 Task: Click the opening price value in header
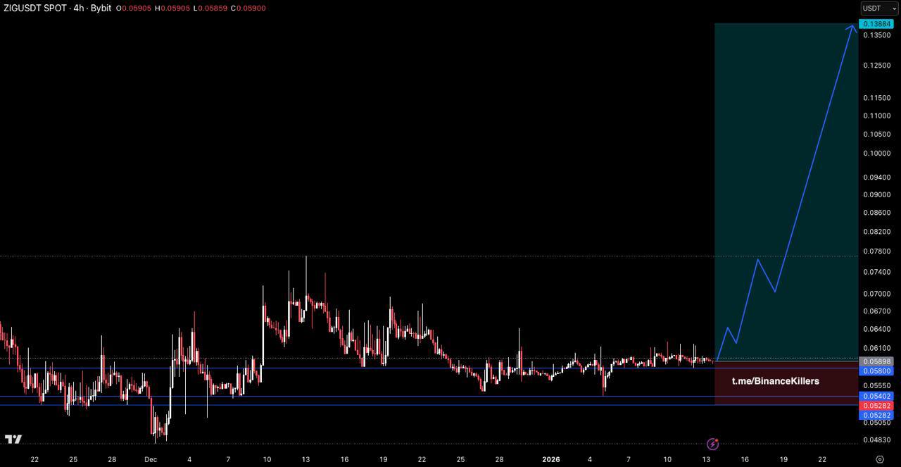(136, 8)
